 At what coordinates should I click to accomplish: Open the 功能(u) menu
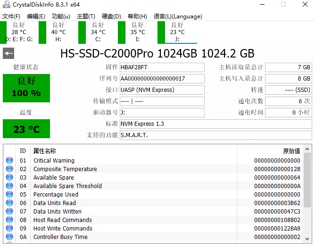[x=61, y=16]
